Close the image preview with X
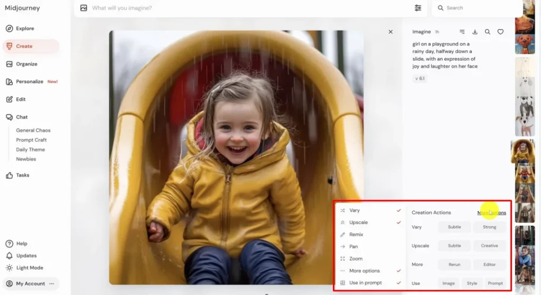The width and height of the screenshot is (541, 295). coord(390,32)
